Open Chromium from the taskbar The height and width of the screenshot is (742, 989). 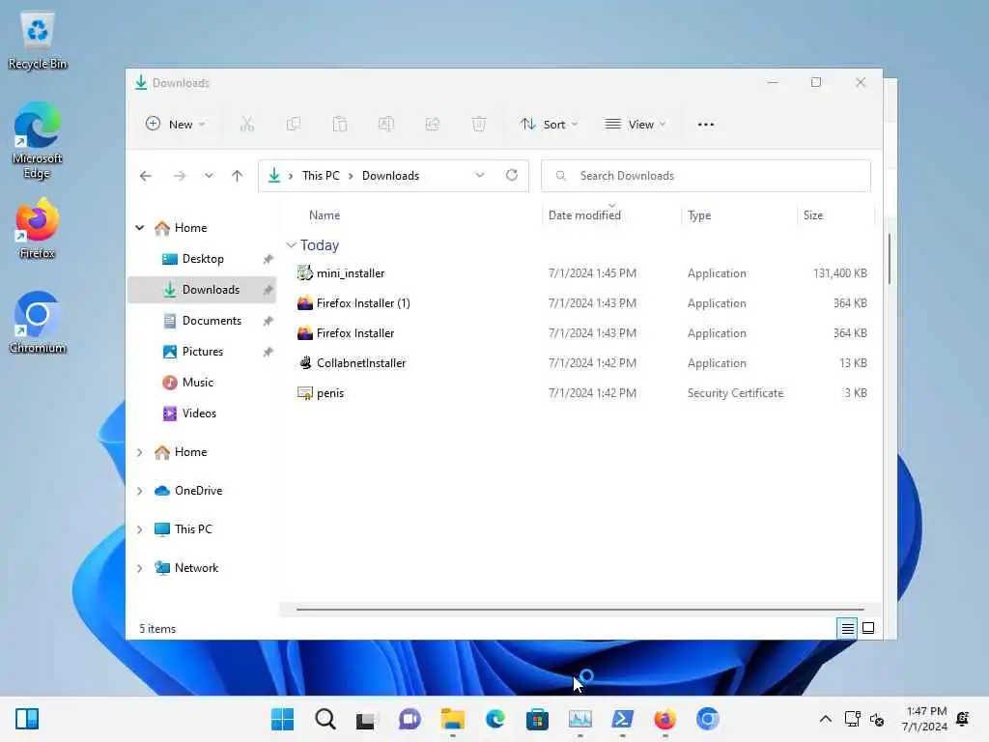point(707,719)
